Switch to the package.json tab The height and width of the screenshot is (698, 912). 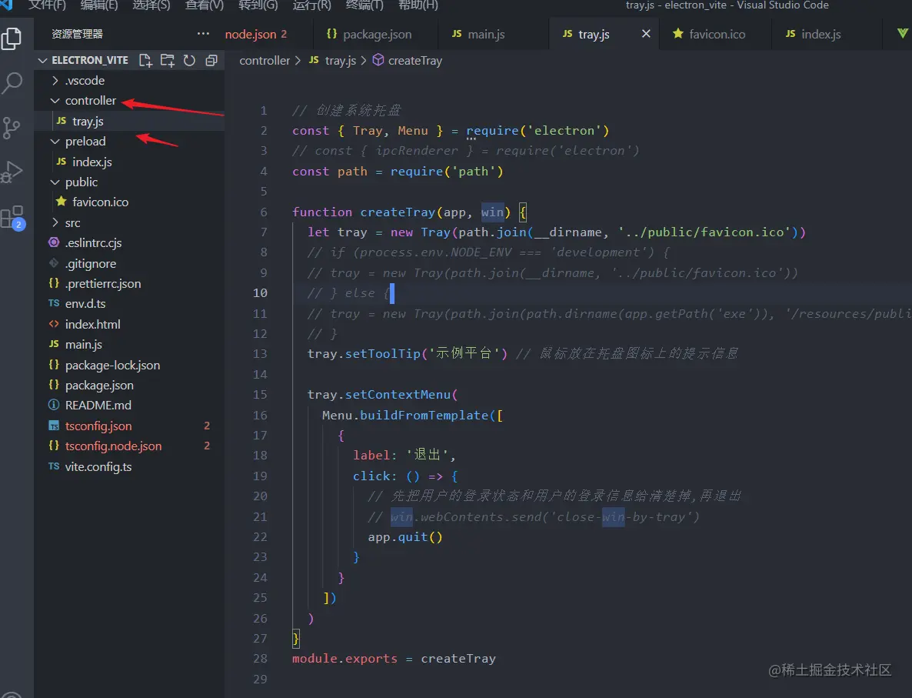click(x=375, y=34)
